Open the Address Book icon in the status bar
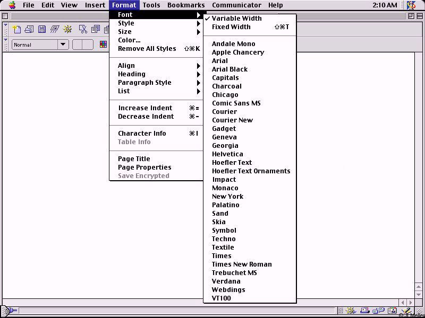425x318 pixels. click(392, 311)
